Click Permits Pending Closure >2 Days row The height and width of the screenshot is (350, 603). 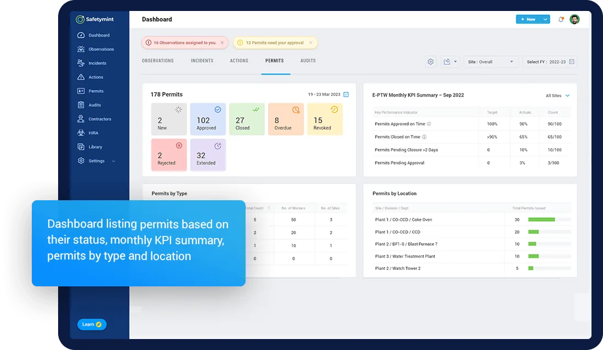pyautogui.click(x=472, y=150)
